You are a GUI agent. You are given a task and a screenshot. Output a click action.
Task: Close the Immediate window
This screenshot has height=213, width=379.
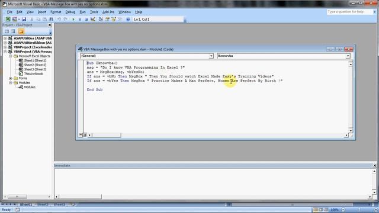click(375, 166)
